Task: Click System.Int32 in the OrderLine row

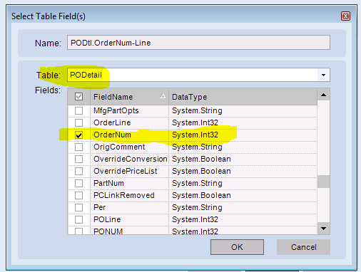Action: click(x=195, y=122)
